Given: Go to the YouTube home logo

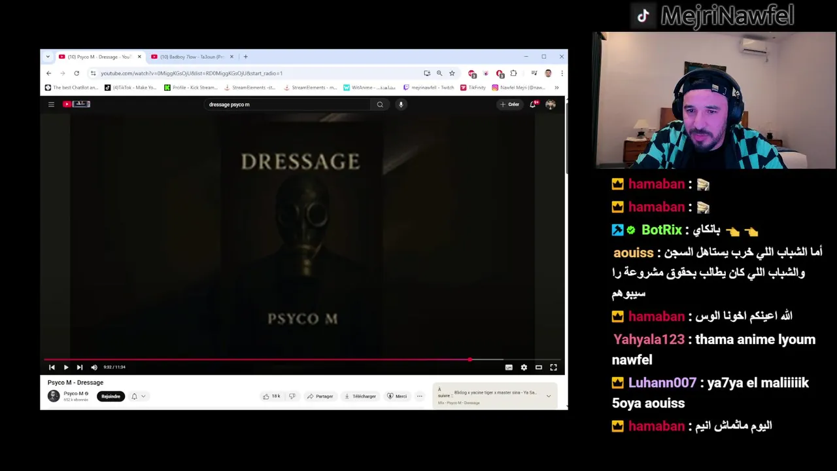Looking at the screenshot, I should 77,104.
